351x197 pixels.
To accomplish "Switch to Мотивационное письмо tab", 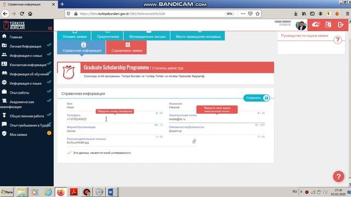I will coord(148,36).
